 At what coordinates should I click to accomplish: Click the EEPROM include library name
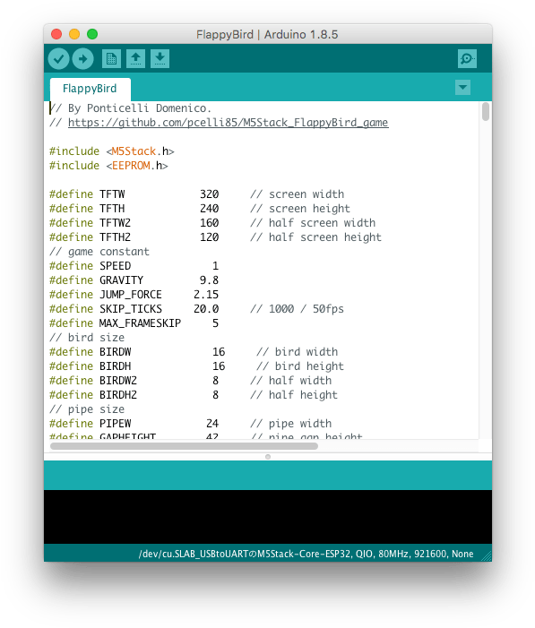pyautogui.click(x=131, y=166)
